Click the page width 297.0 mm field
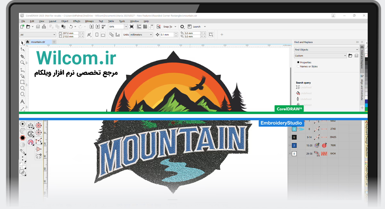The height and width of the screenshot is (209, 385). coord(71,33)
